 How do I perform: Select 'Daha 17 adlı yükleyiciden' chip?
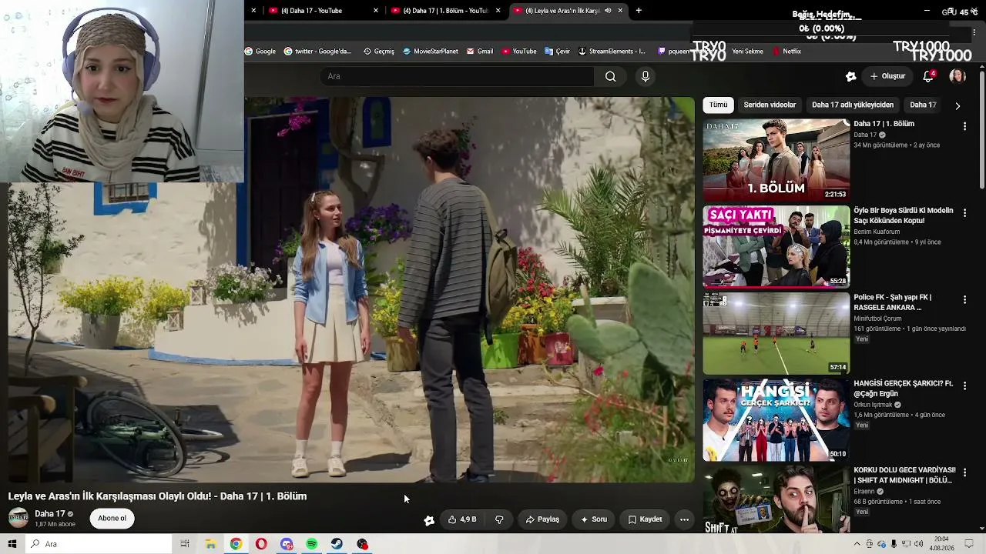(853, 105)
